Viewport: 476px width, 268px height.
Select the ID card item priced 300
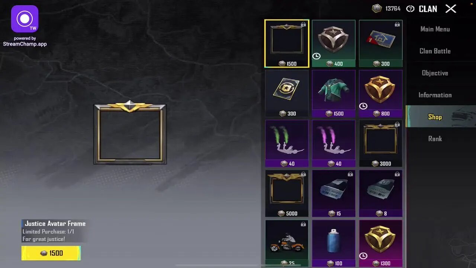[x=287, y=93]
